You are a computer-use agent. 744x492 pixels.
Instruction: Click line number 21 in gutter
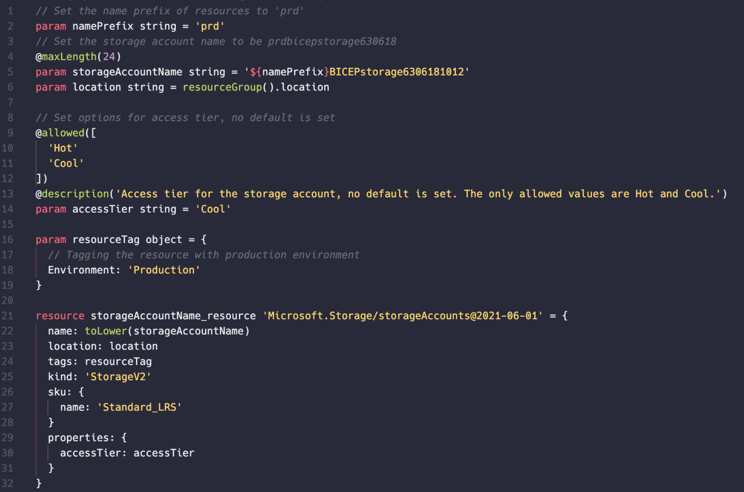(7, 316)
